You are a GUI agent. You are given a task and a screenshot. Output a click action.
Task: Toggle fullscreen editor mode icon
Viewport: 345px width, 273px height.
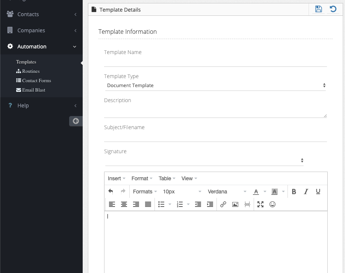coord(260,204)
